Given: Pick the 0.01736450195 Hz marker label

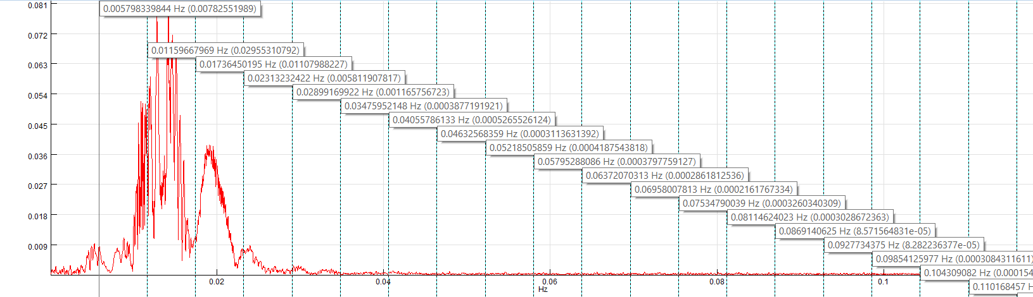Looking at the screenshot, I should (x=274, y=64).
